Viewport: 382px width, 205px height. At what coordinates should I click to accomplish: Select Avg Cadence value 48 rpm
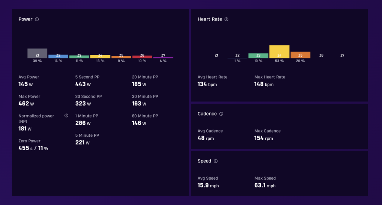(206, 138)
